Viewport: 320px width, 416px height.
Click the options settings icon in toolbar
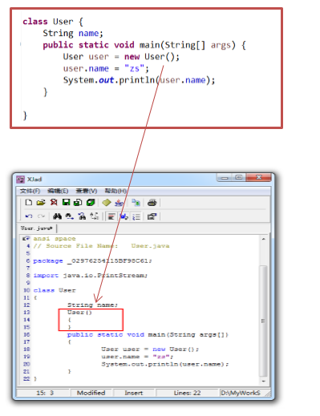pos(152,216)
